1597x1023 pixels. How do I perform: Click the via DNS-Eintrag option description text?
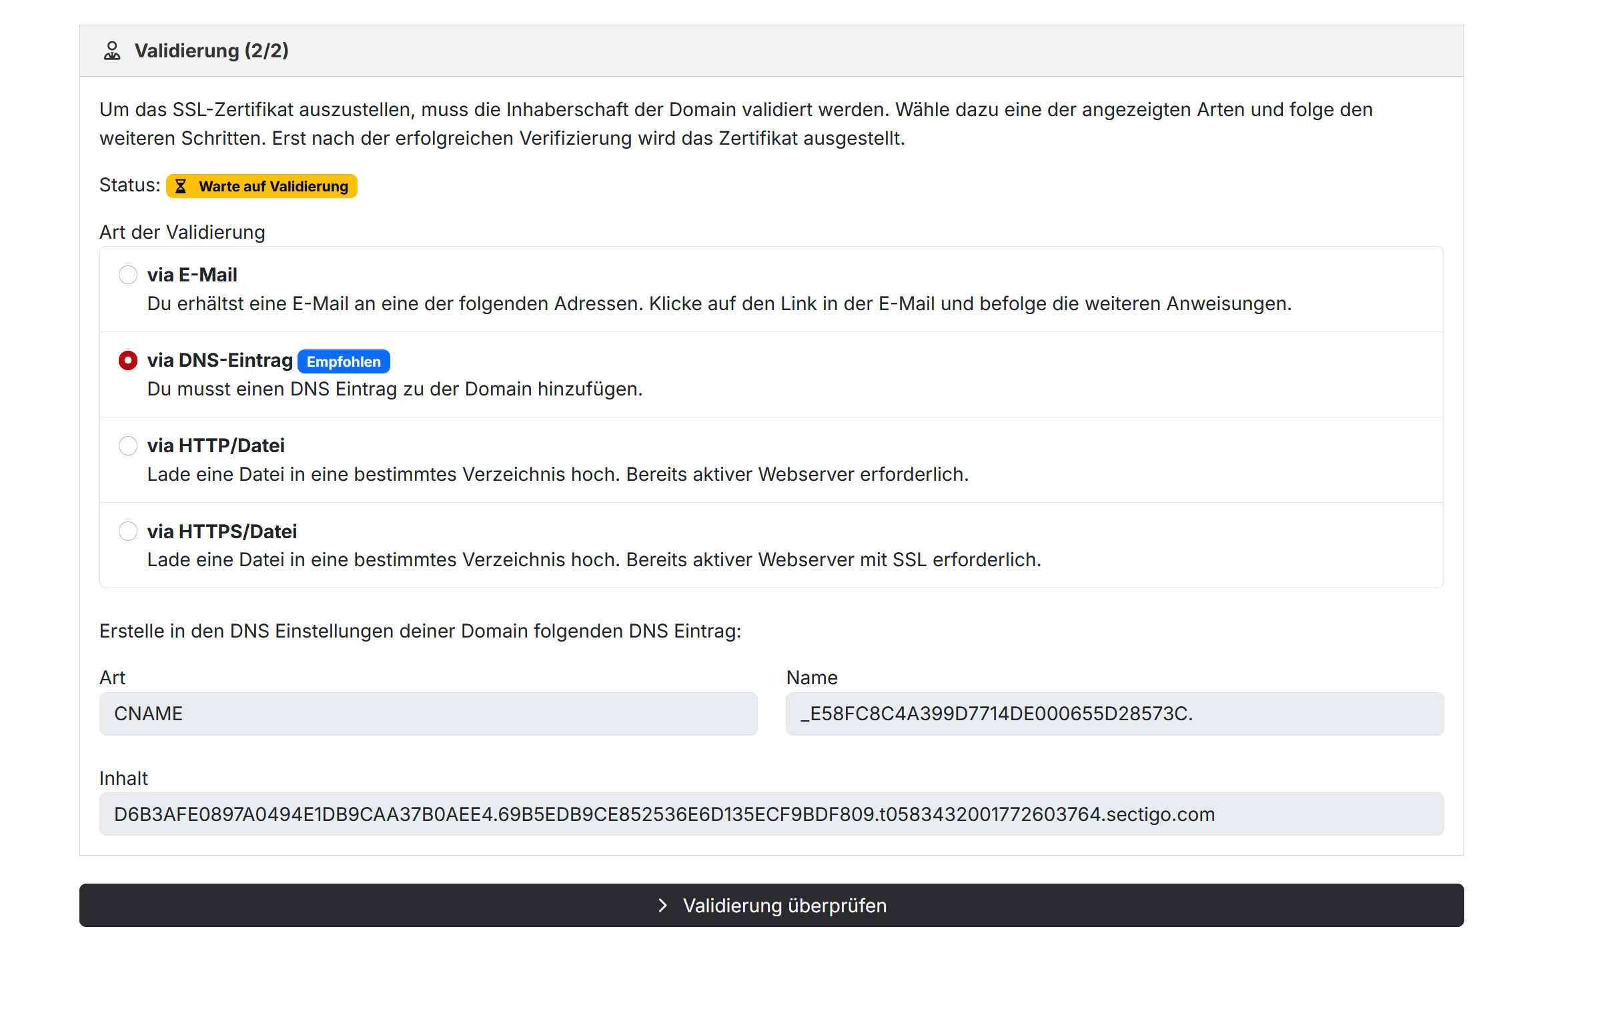tap(395, 389)
